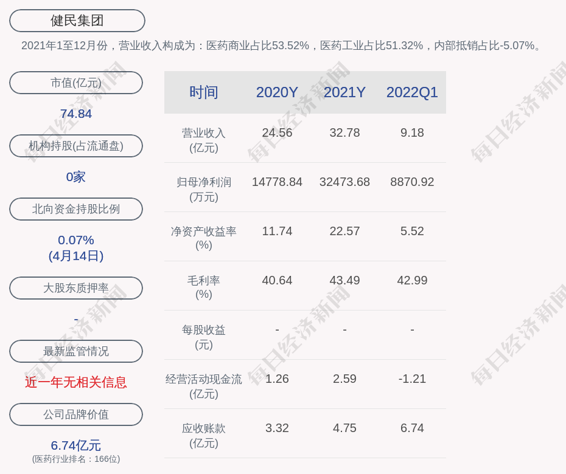Select the 市值(亿元) label button
The height and width of the screenshot is (474, 566).
76,83
